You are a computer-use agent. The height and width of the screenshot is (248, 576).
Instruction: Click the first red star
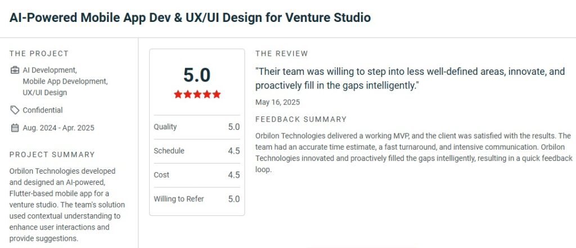(x=178, y=94)
